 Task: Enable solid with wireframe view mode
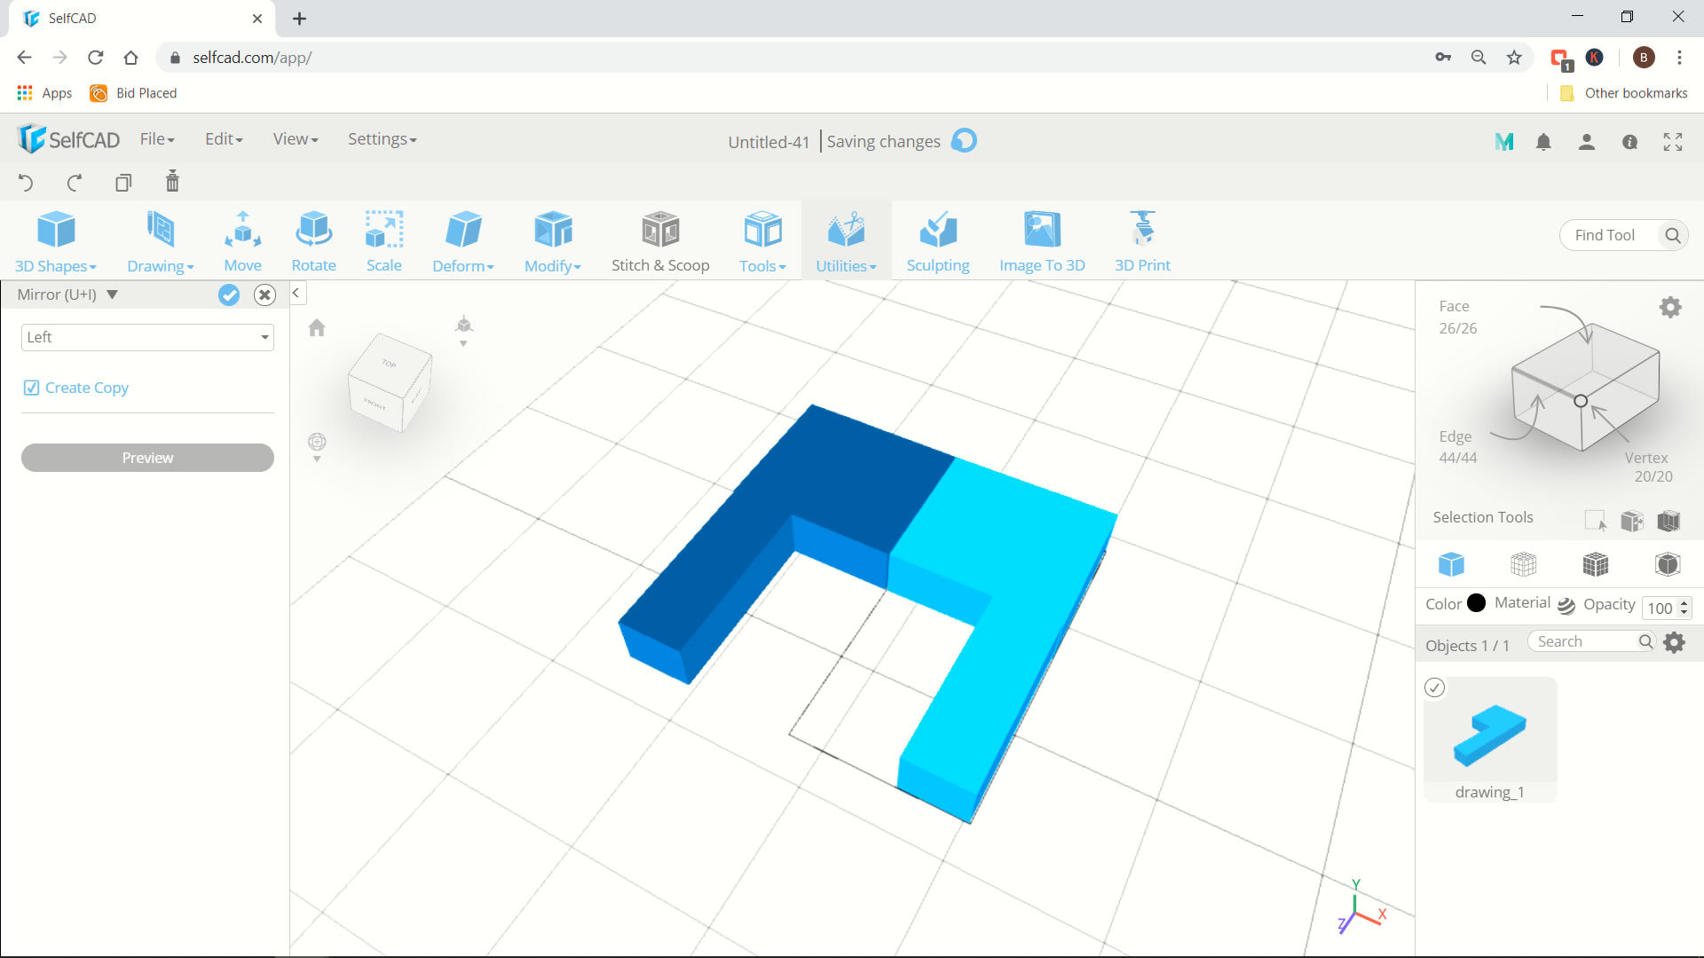pos(1595,564)
